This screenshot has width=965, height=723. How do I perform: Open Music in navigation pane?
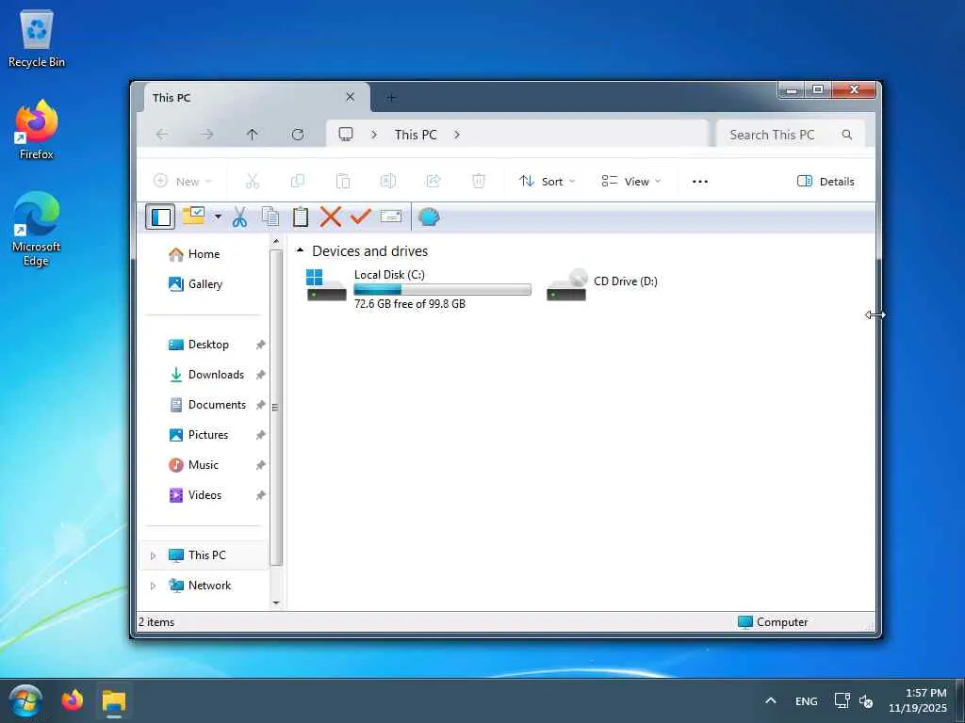(204, 465)
